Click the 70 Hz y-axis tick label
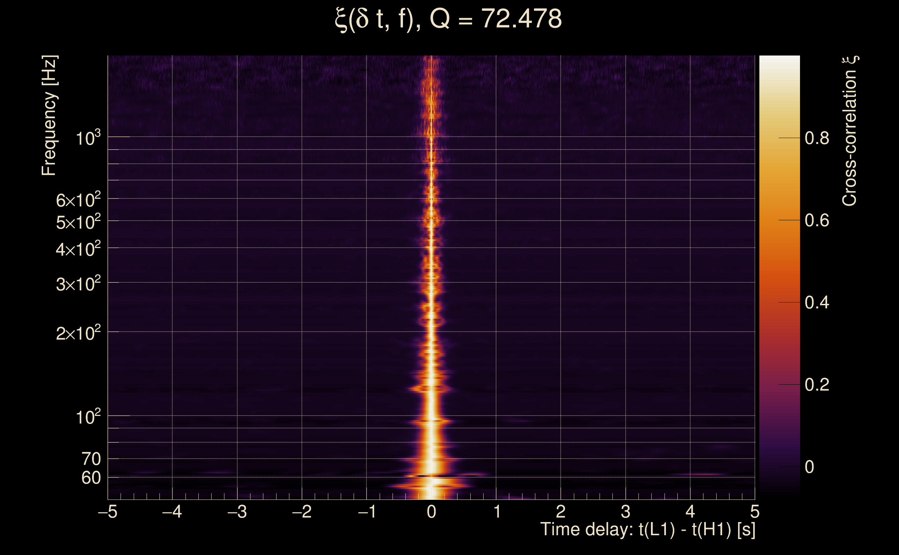The height and width of the screenshot is (555, 899). click(91, 459)
